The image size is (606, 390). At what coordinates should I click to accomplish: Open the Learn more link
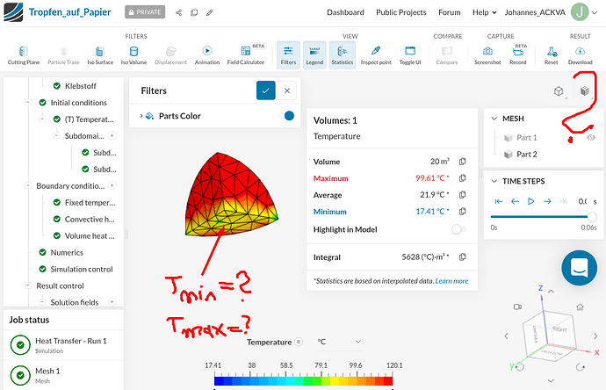click(451, 281)
